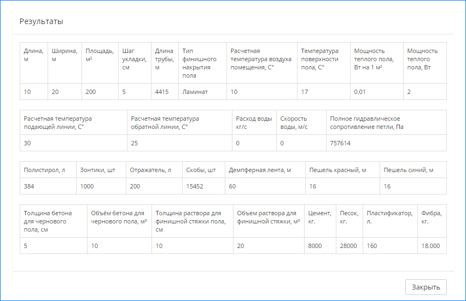The height and width of the screenshot is (301, 466).
Task: Click the Фибра value 18.000
Action: 430,246
